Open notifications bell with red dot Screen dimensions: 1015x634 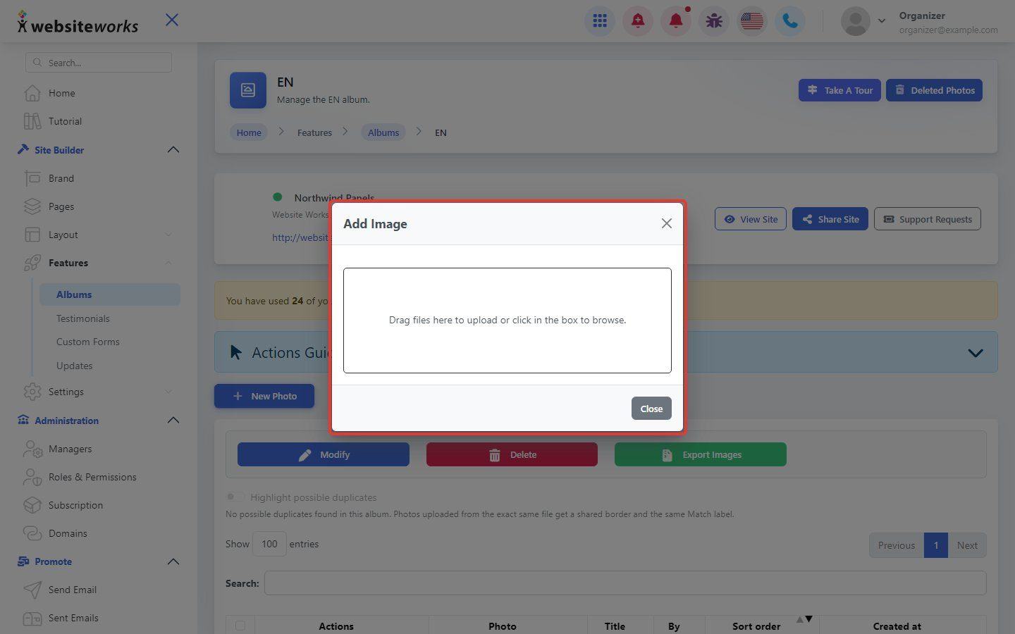pos(676,21)
